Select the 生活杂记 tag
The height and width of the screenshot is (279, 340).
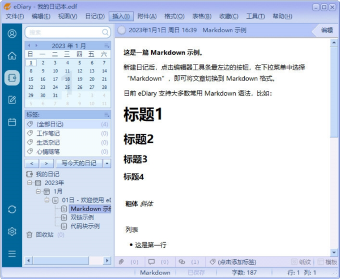pos(67,143)
